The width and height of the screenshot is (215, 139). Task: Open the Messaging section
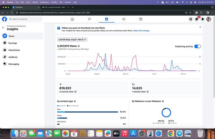[x=22, y=64]
